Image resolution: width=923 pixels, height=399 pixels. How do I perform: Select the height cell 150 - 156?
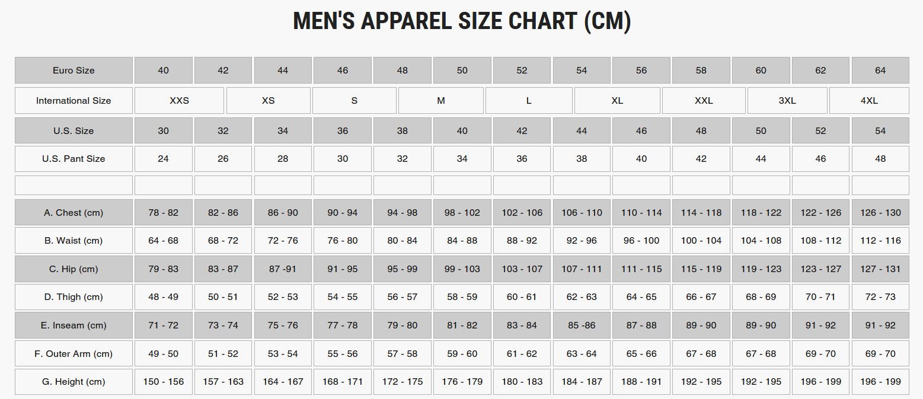click(x=163, y=382)
